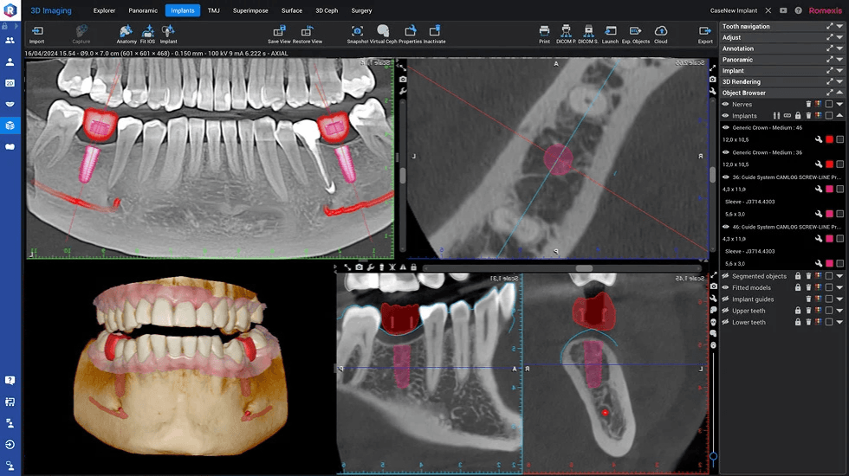Open the 3D Ceph tab
The image size is (849, 476).
pyautogui.click(x=327, y=10)
